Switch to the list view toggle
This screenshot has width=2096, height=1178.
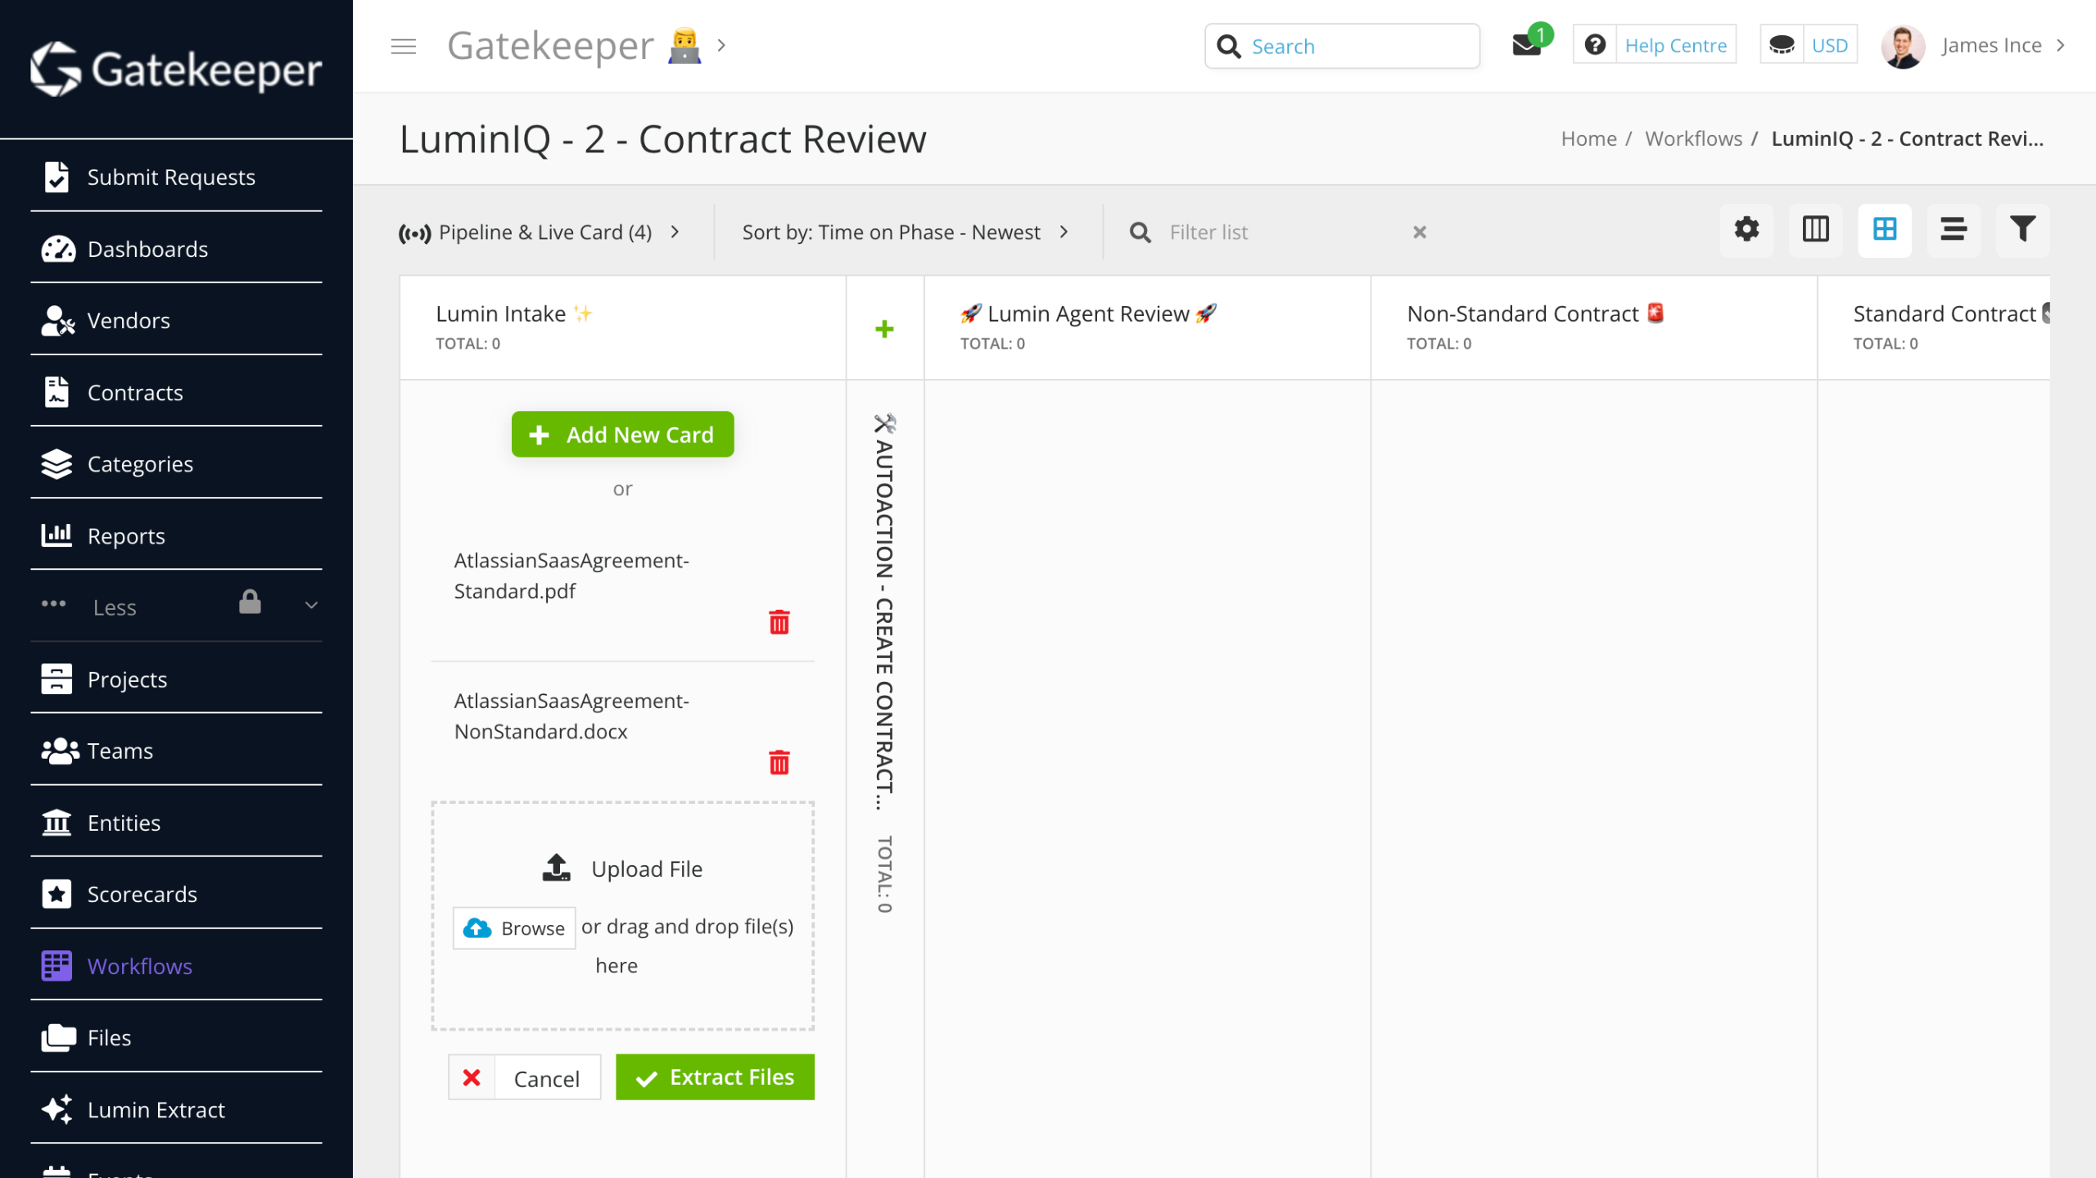pos(1953,230)
